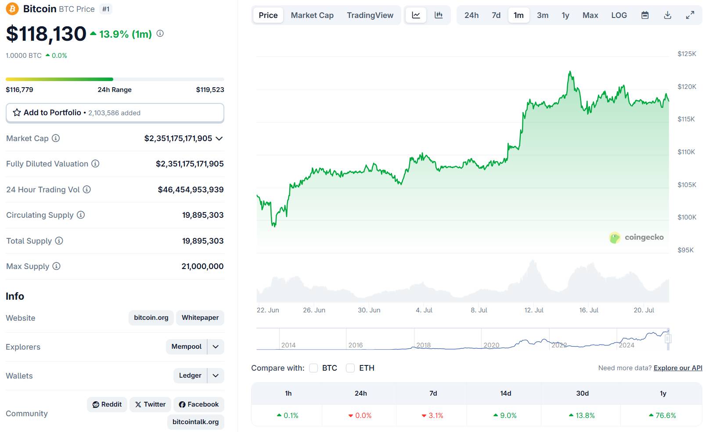Select the 1y time range
The height and width of the screenshot is (432, 709).
coord(565,15)
